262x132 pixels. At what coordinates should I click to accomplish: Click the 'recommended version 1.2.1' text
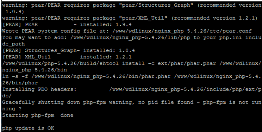pos(215,18)
